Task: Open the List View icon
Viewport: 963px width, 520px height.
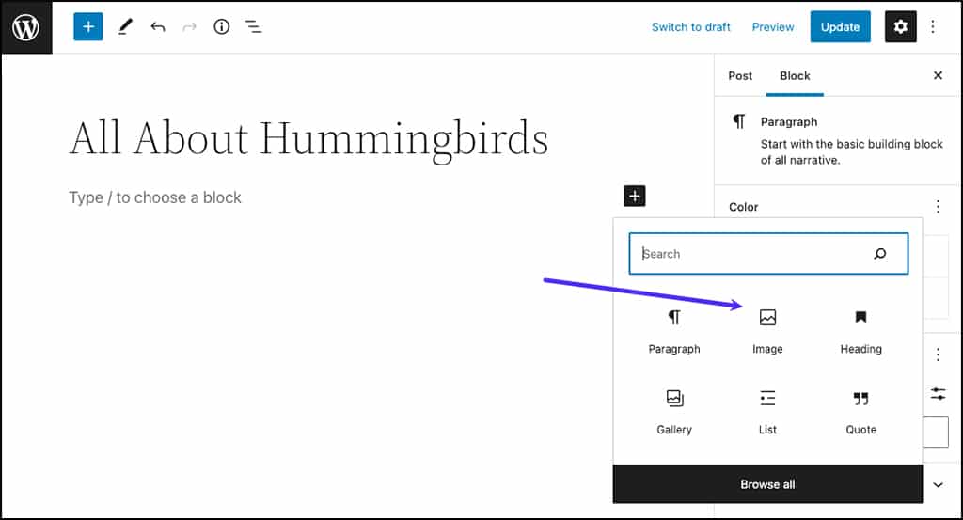Action: click(x=254, y=27)
